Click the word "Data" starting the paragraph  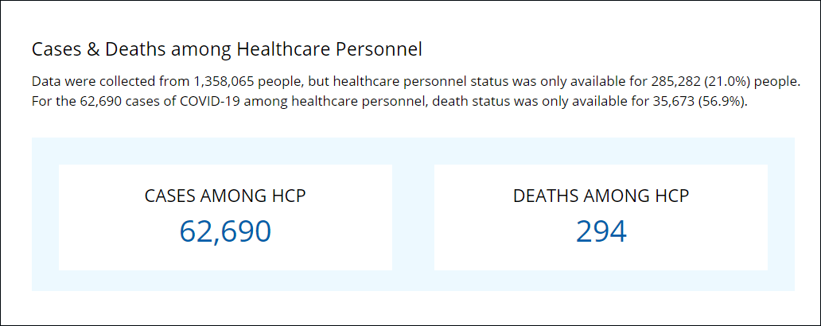[46, 82]
